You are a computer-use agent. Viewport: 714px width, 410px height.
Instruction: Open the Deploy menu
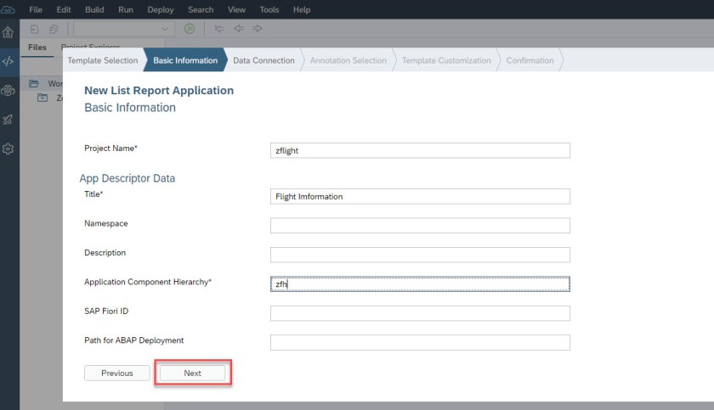(x=160, y=9)
